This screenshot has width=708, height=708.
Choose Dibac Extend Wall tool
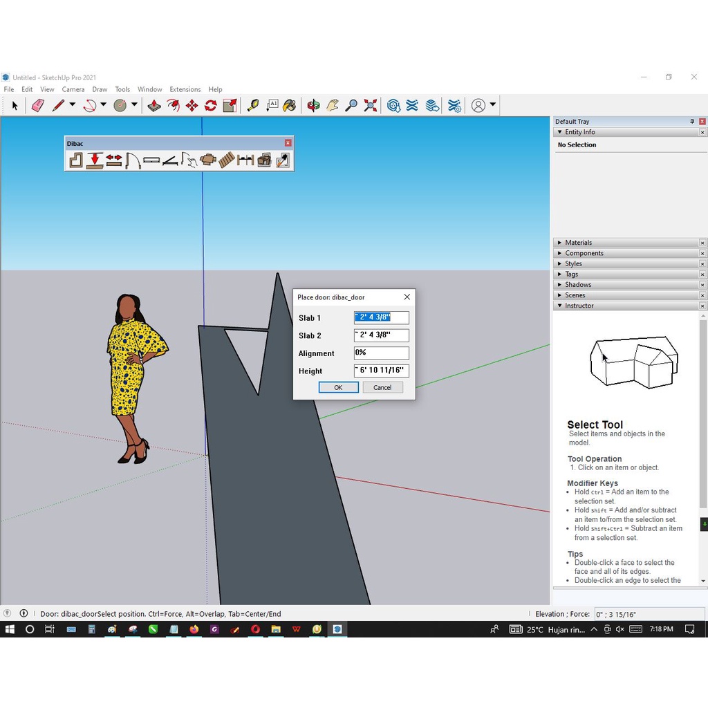(x=114, y=160)
